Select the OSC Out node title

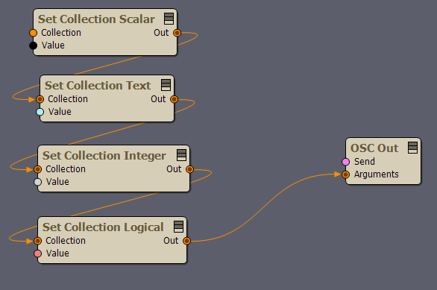374,148
